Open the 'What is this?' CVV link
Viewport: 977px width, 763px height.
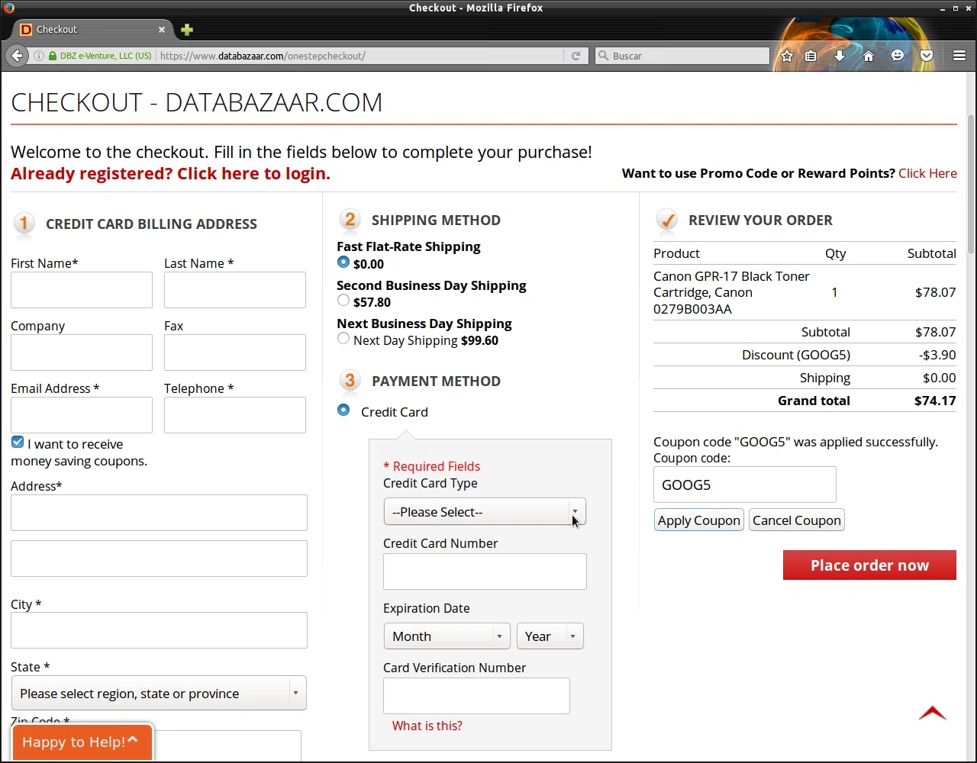(427, 726)
